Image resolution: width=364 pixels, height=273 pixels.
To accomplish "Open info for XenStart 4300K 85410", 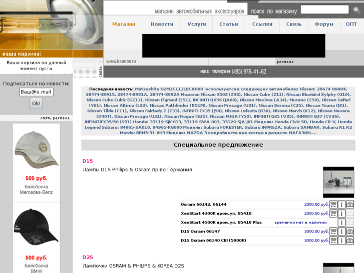I will 341,213.
